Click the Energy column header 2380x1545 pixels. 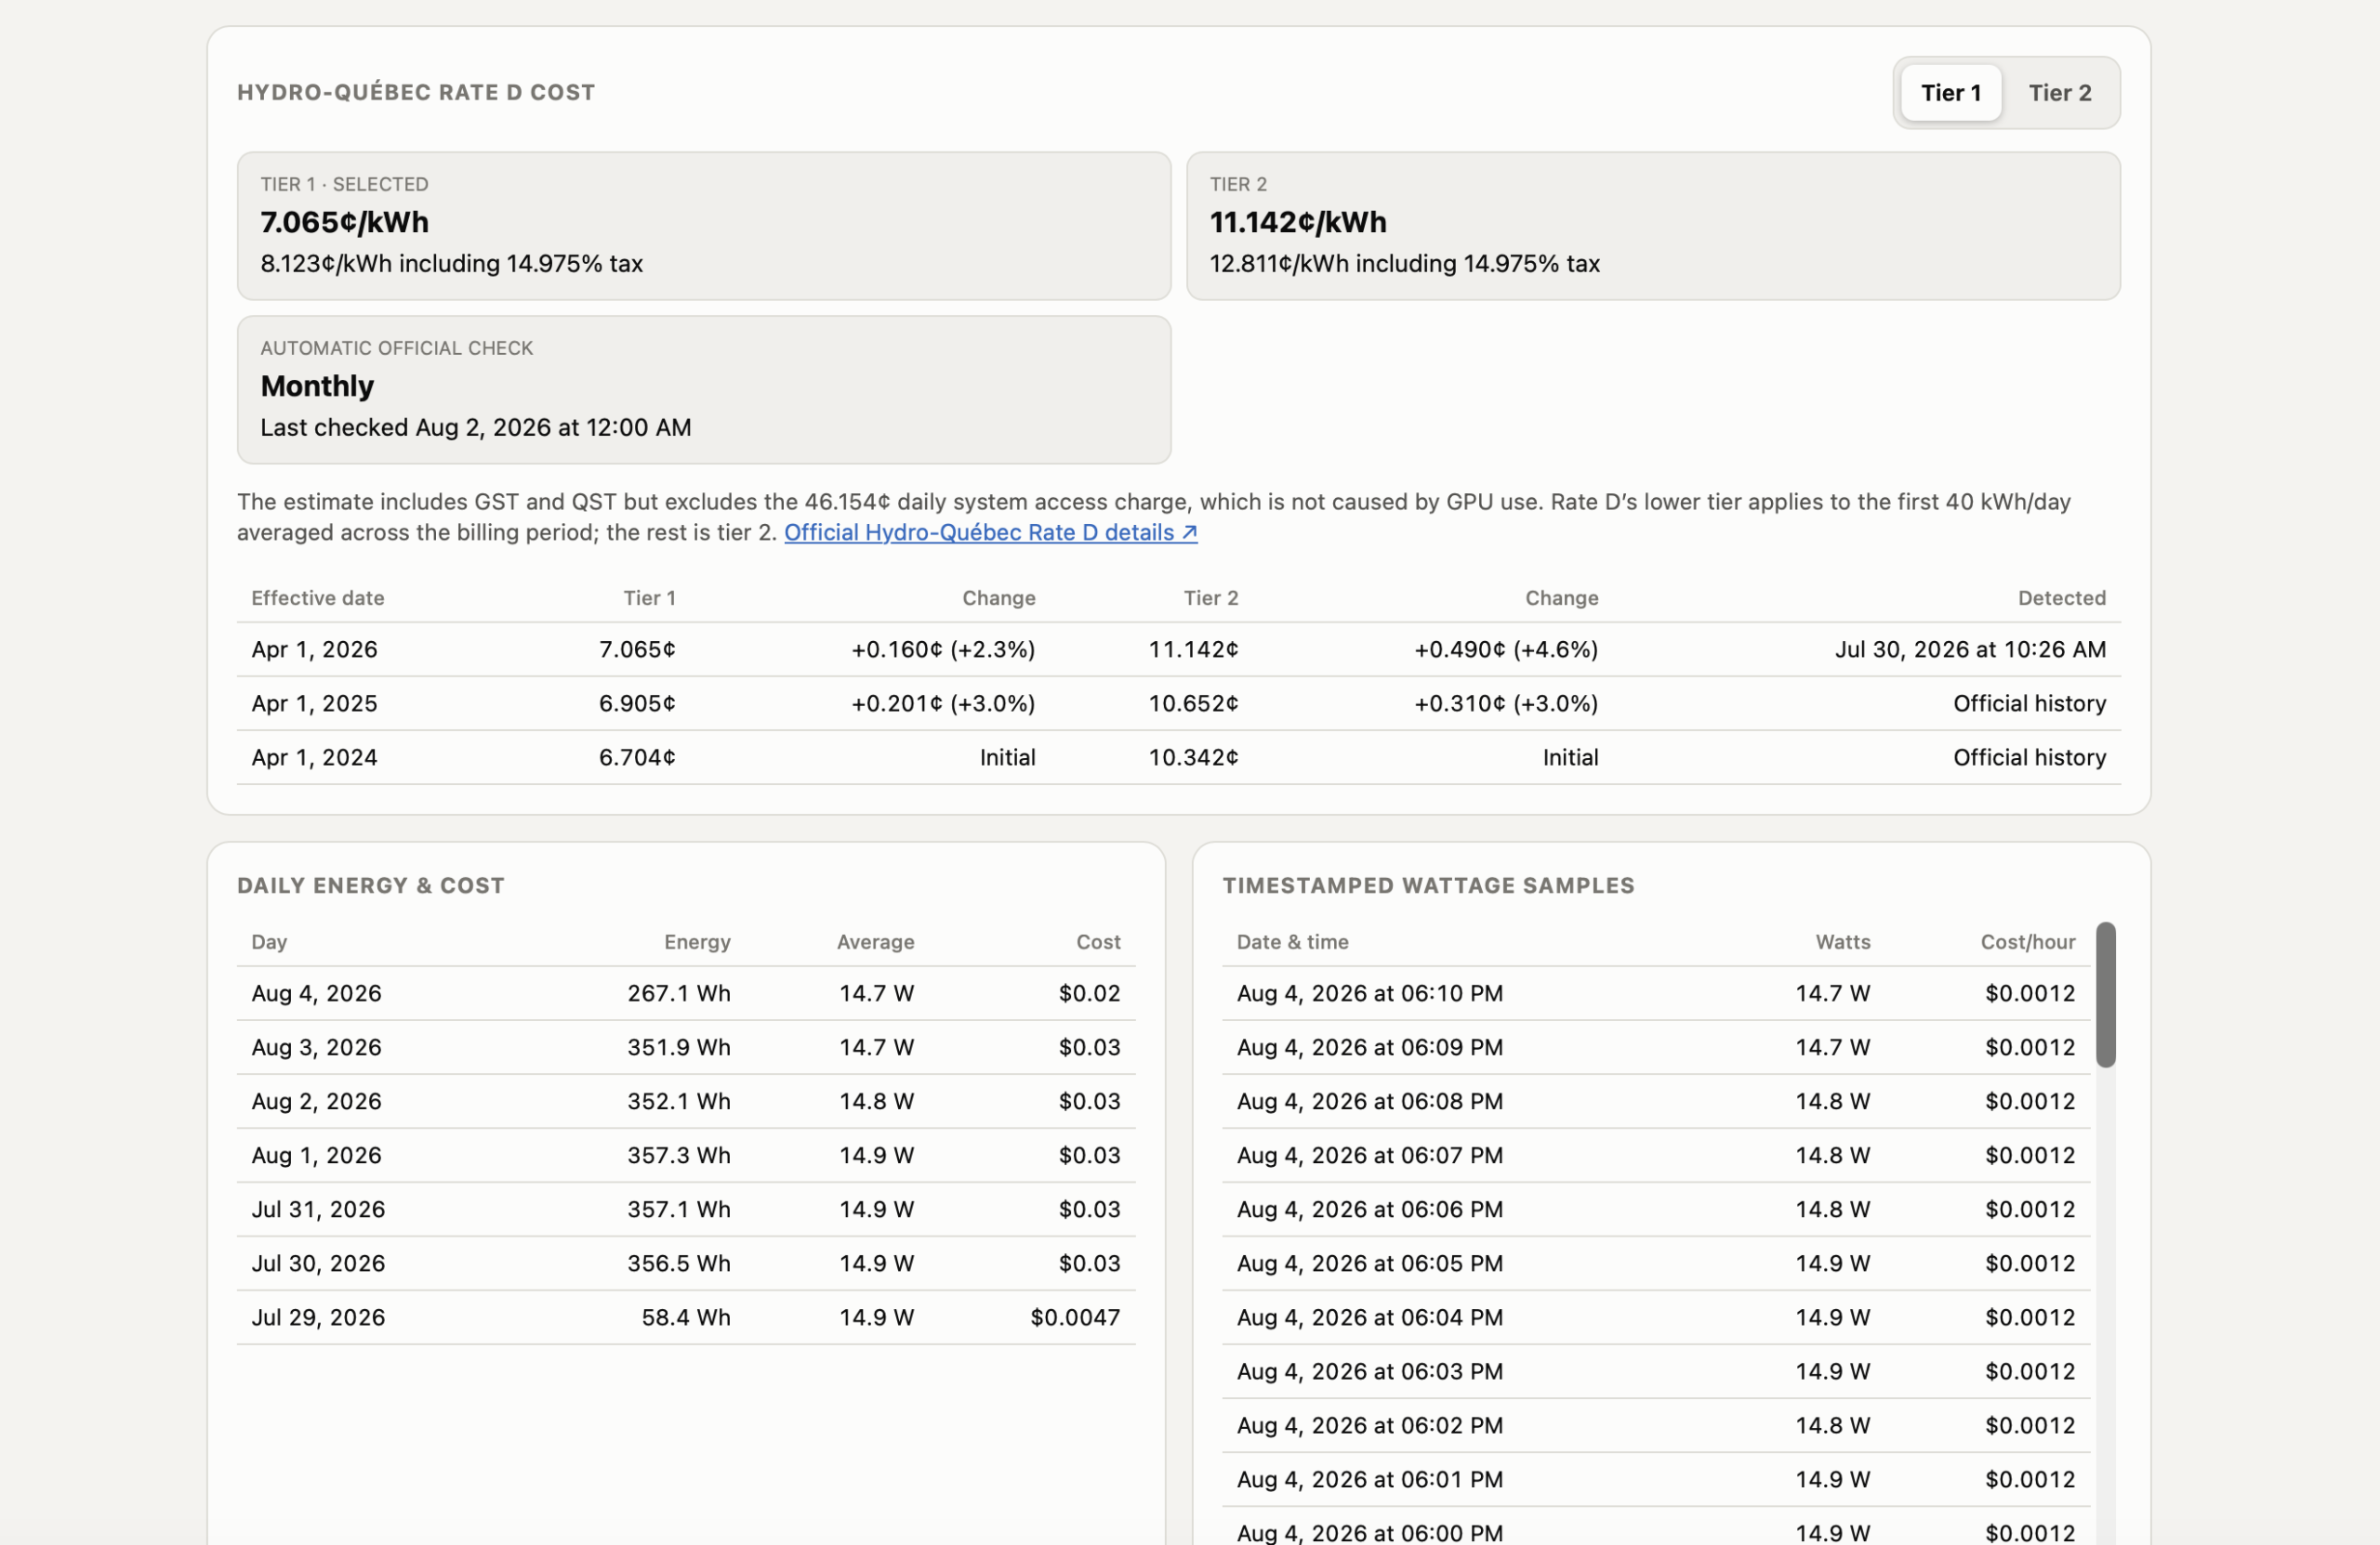tap(697, 941)
